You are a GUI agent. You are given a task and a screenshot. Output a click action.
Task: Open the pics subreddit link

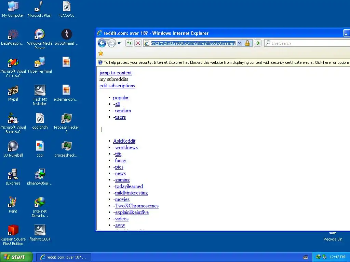pos(119,167)
